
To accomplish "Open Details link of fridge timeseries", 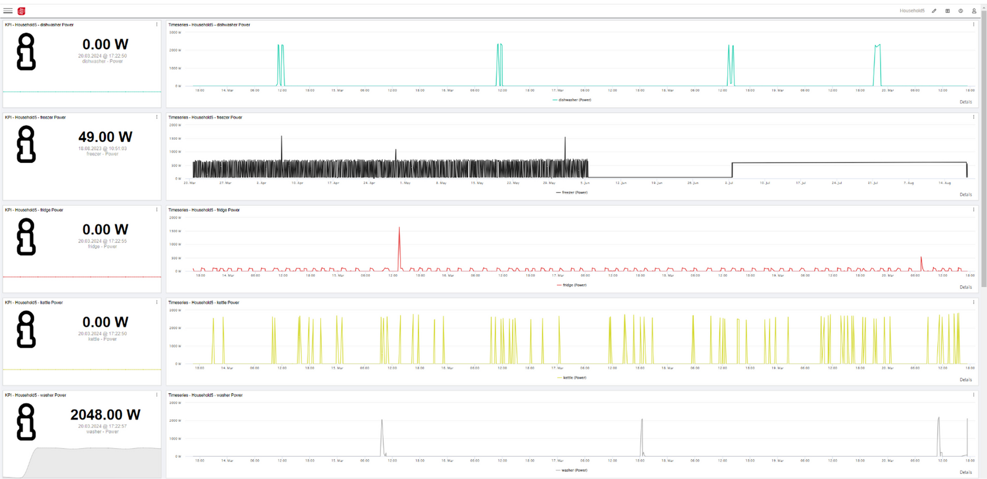I will pos(965,287).
